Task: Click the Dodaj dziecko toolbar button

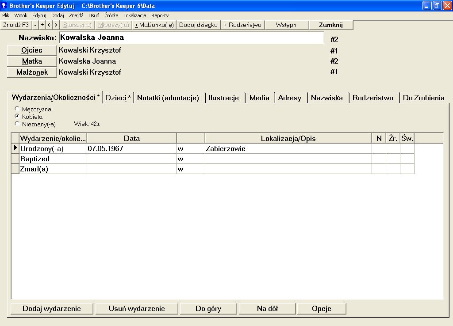Action: click(x=198, y=25)
